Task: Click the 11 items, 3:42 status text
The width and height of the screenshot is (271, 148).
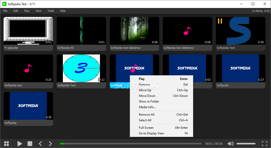Action: [x=261, y=11]
